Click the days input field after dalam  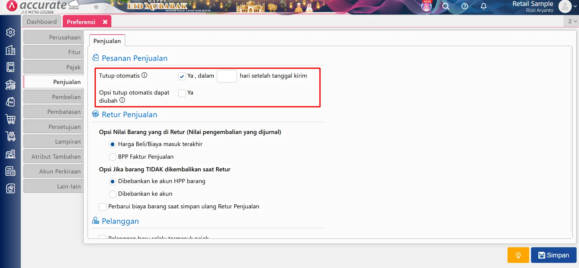pyautogui.click(x=227, y=76)
